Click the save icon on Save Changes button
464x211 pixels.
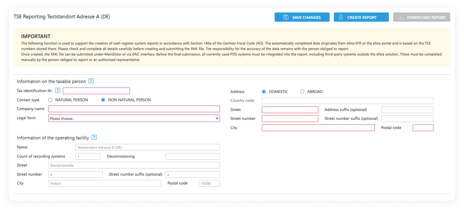pyautogui.click(x=286, y=17)
